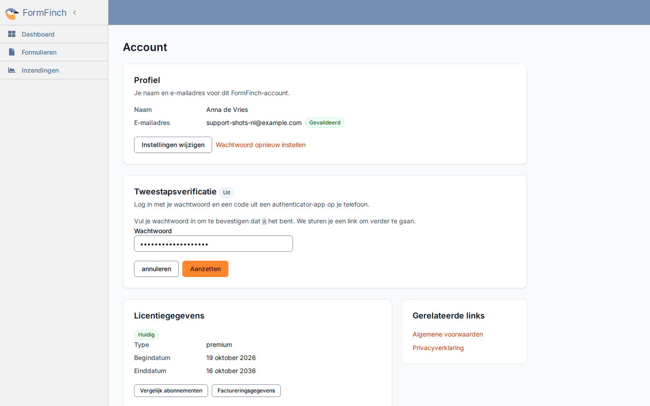Click the name Anna de Vries
The height and width of the screenshot is (406, 650).
pyautogui.click(x=227, y=110)
